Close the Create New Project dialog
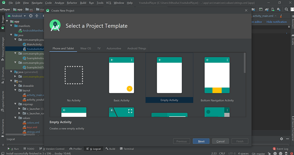Screen dimensions: 294x155 pyautogui.click(x=246, y=10)
